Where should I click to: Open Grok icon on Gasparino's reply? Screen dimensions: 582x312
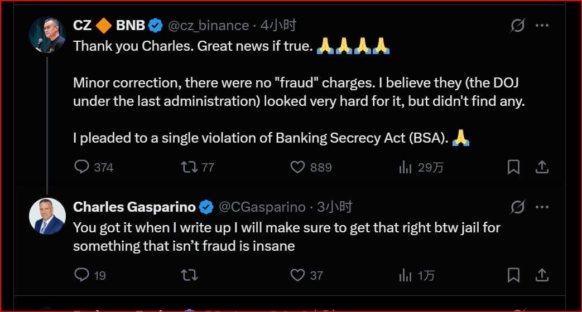(518, 207)
